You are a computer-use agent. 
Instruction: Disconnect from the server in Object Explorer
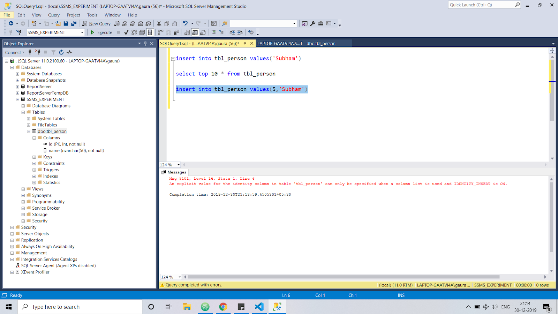(38, 52)
